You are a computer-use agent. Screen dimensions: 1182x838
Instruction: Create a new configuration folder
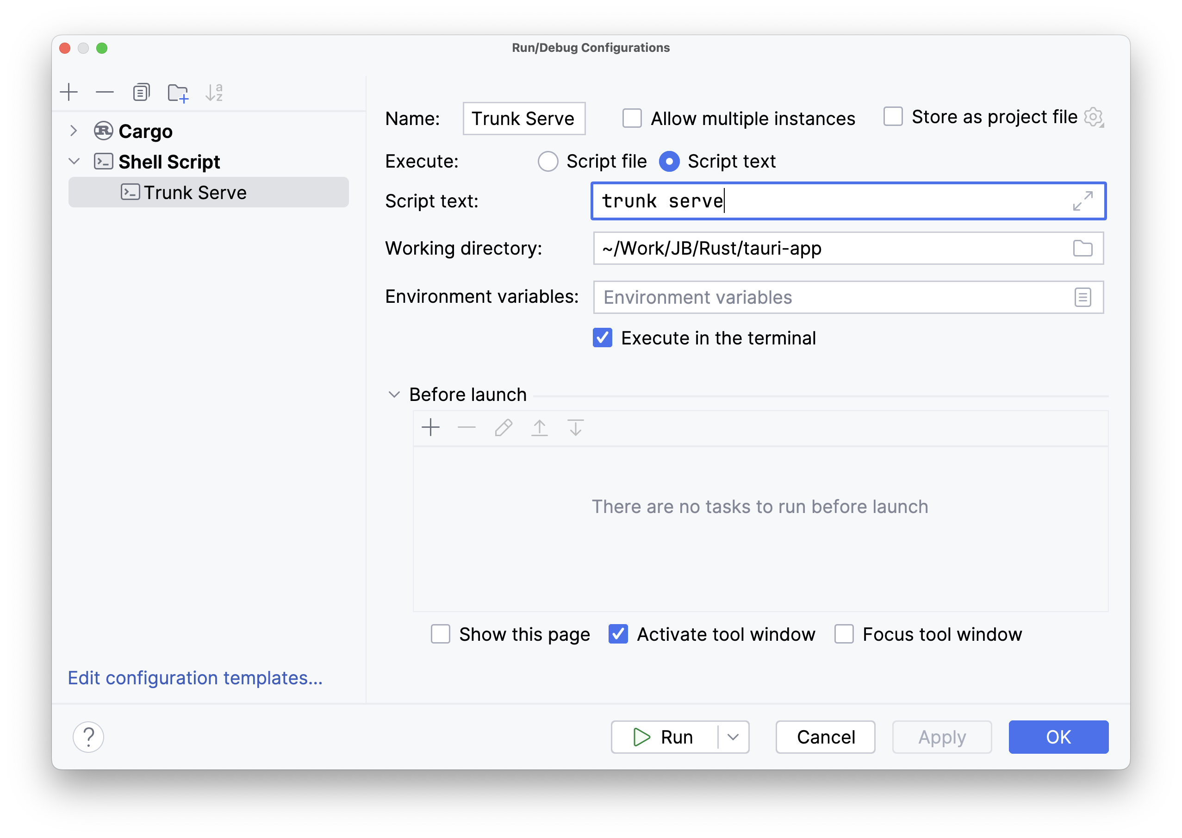click(x=178, y=94)
